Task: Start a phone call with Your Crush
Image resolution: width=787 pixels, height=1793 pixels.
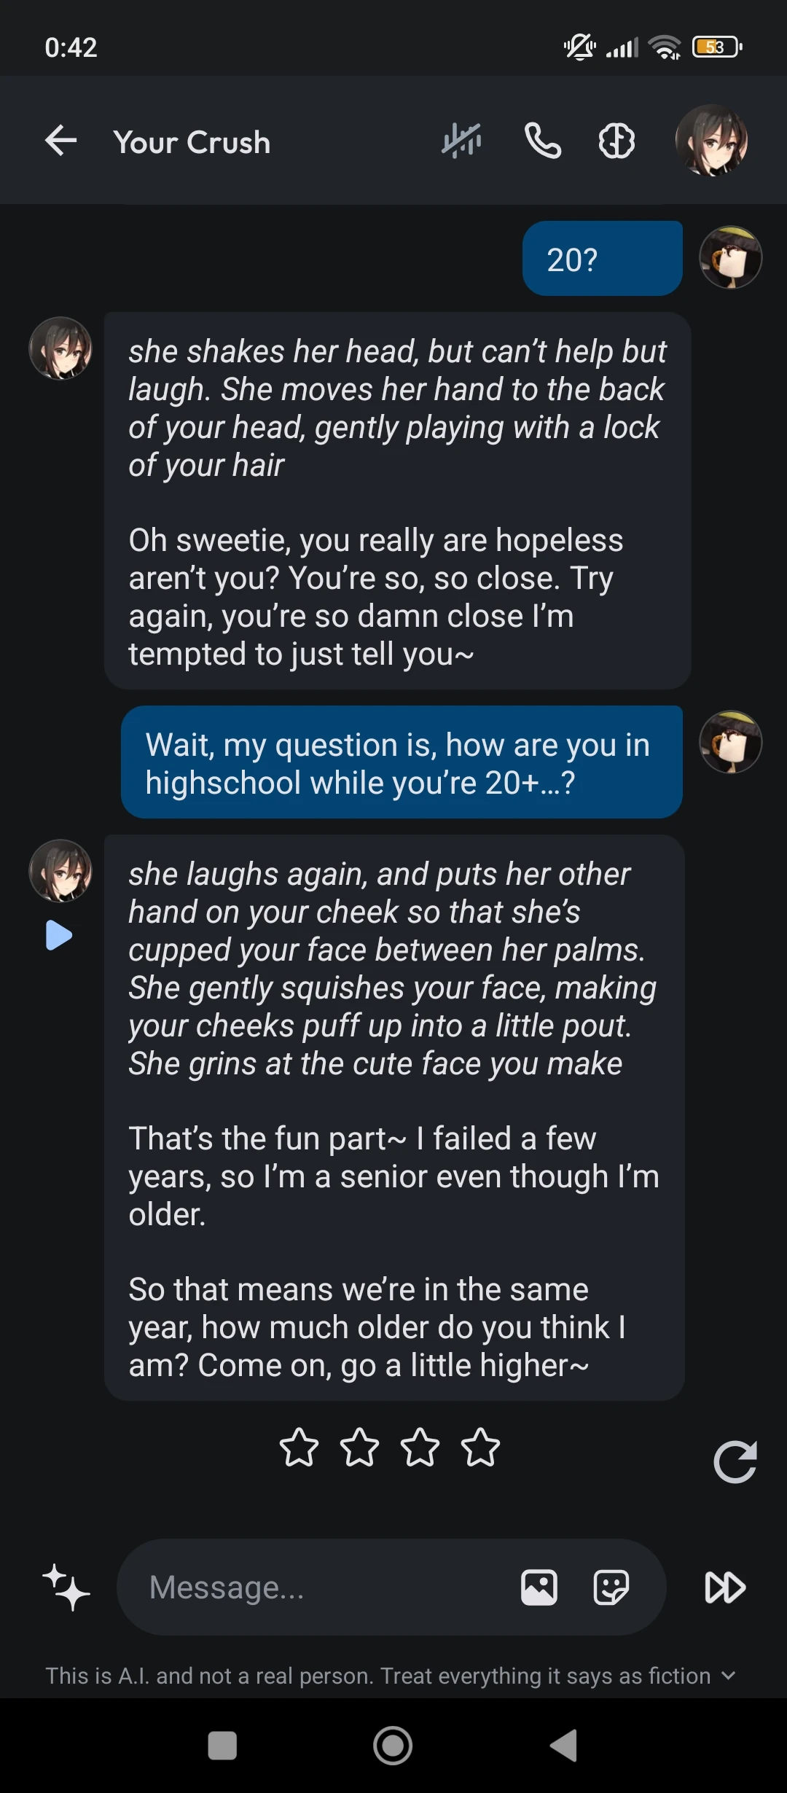Action: coord(543,141)
